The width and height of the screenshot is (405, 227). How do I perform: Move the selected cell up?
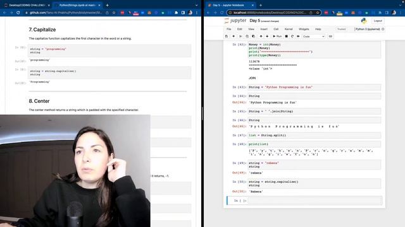261,37
